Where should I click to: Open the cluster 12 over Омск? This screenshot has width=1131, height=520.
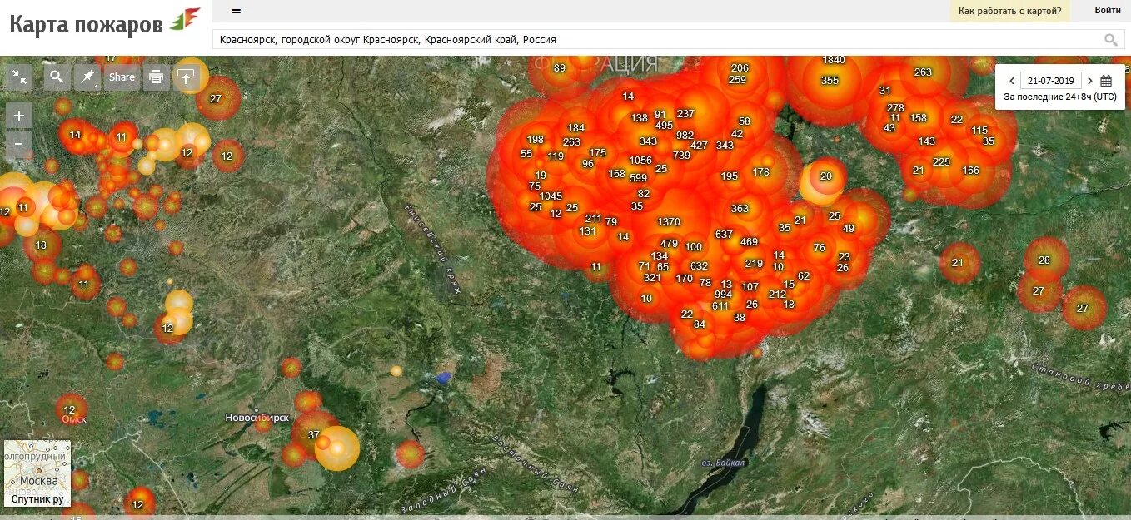69,410
